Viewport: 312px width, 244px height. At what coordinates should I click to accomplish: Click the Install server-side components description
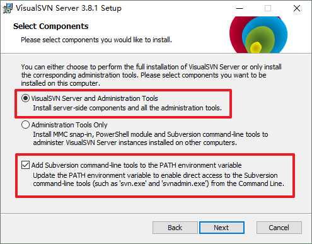[127, 108]
